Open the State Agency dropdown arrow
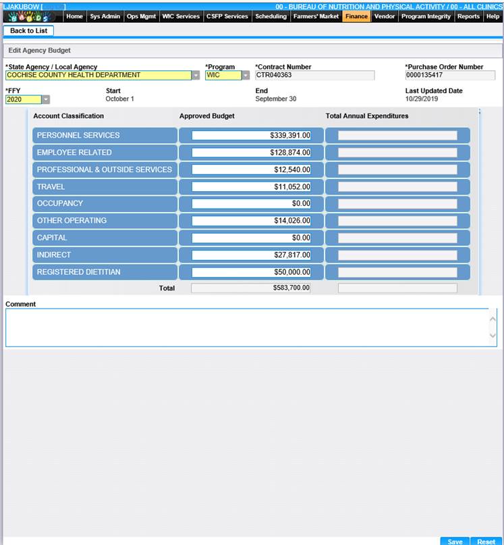 (196, 75)
